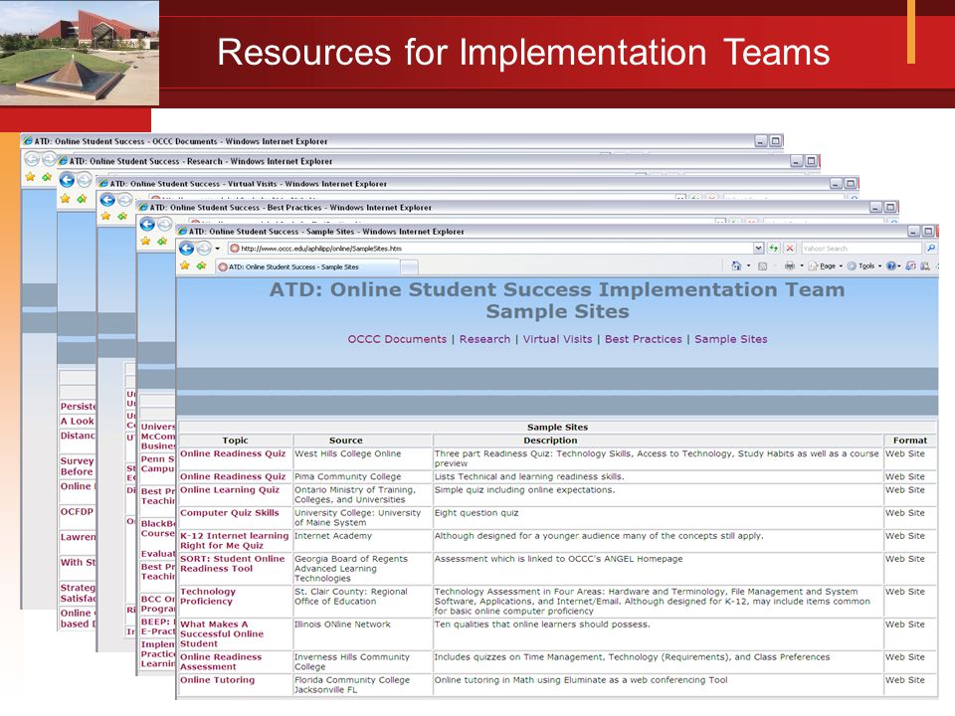955x716 pixels.
Task: Open the Online Learning Quiz link
Action: tap(230, 490)
